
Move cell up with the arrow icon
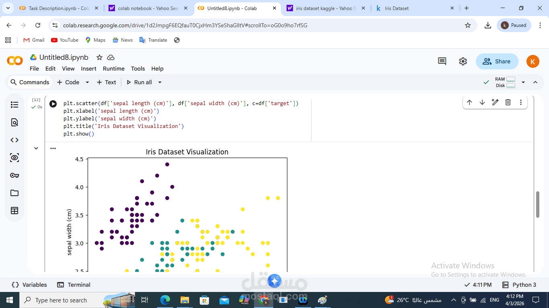point(469,102)
